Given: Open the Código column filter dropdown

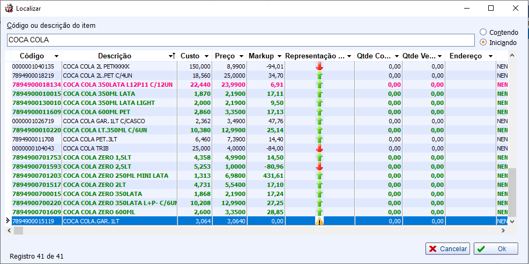Looking at the screenshot, I should tap(56, 56).
